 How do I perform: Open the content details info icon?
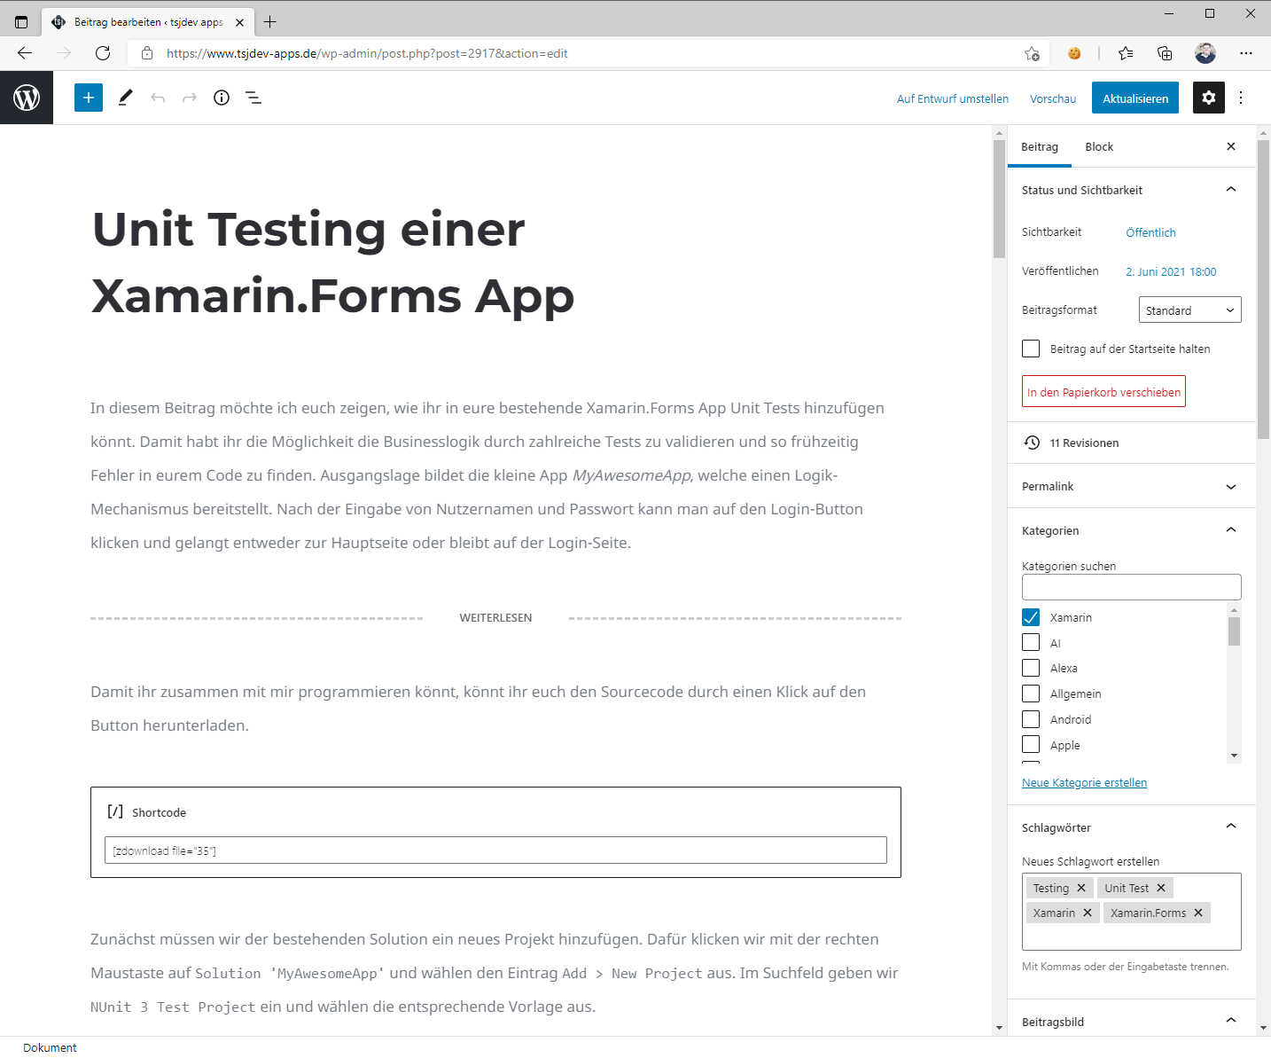click(222, 98)
